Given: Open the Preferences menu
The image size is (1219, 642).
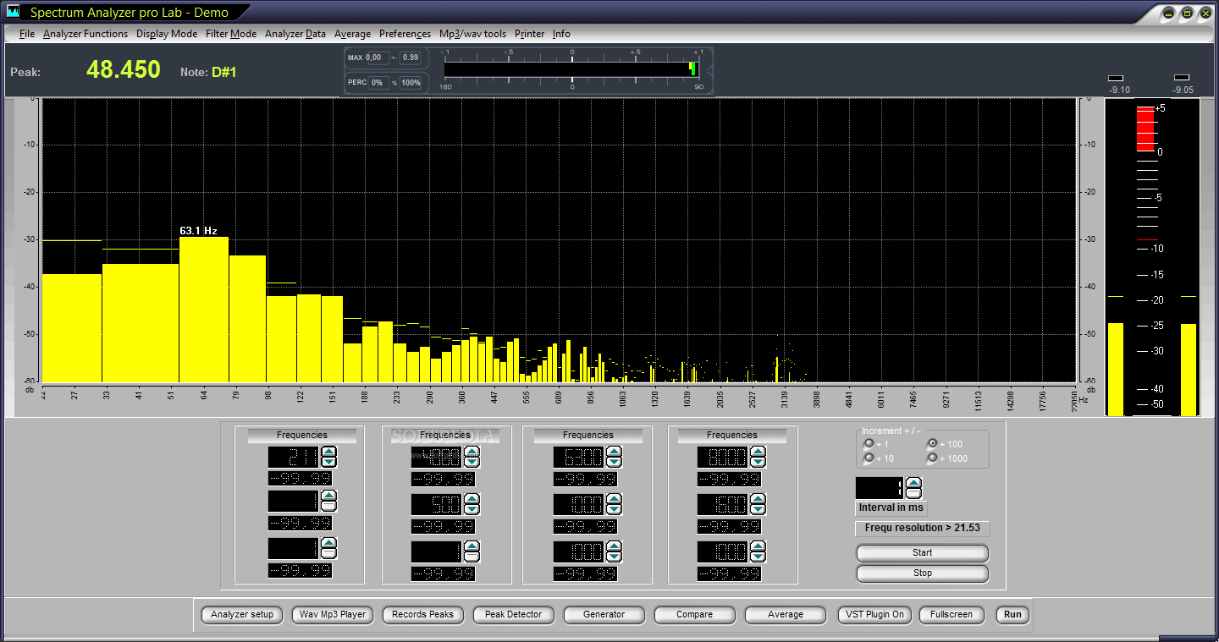Looking at the screenshot, I should click(405, 34).
